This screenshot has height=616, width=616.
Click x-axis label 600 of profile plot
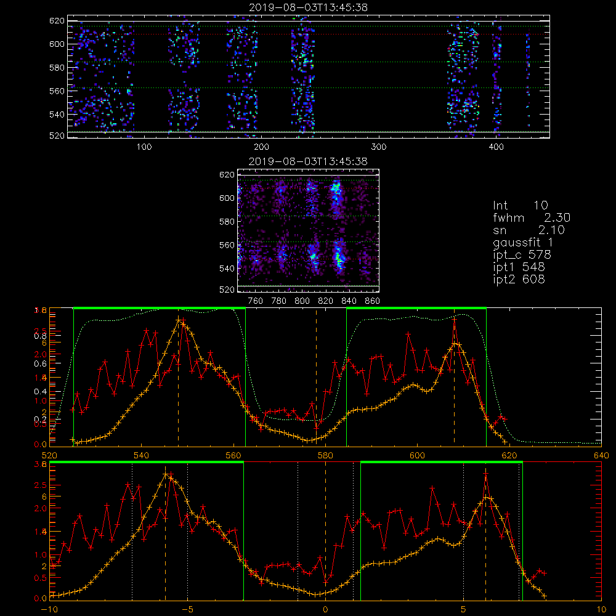click(x=417, y=456)
